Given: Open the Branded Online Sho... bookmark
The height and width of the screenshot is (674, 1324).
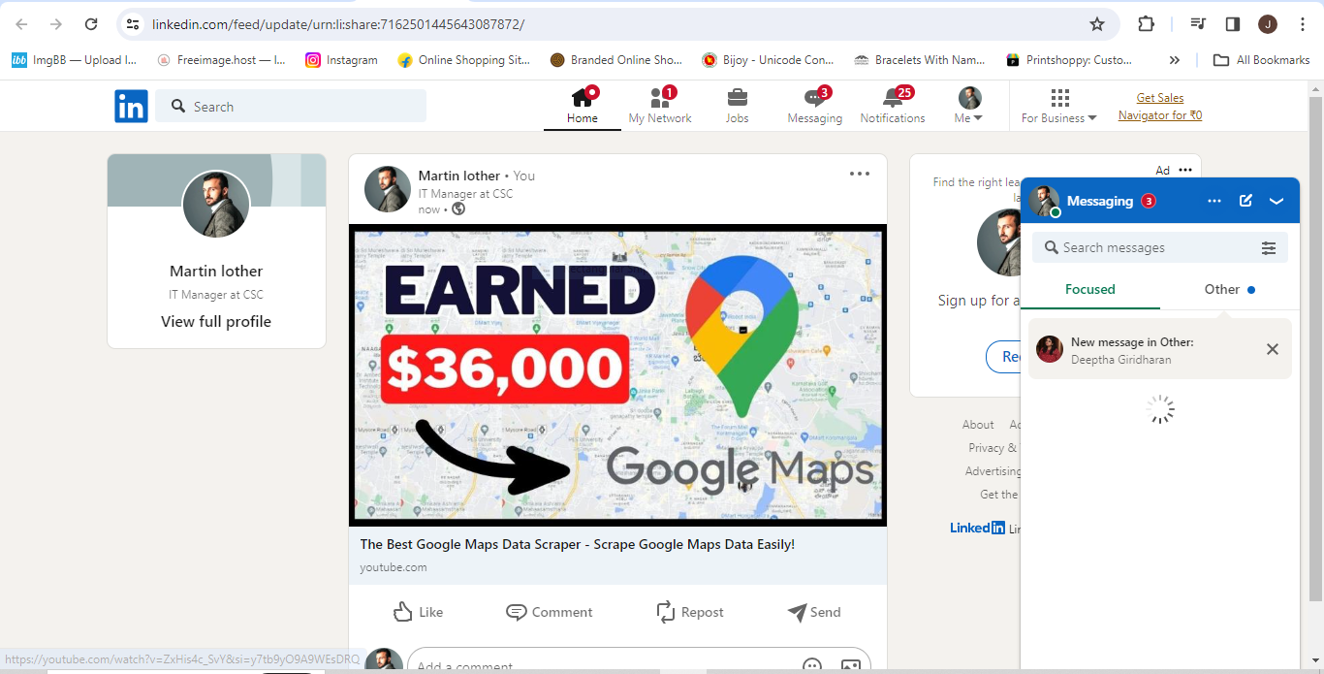Looking at the screenshot, I should click(x=616, y=60).
